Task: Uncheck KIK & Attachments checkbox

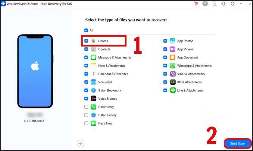Action: [165, 82]
